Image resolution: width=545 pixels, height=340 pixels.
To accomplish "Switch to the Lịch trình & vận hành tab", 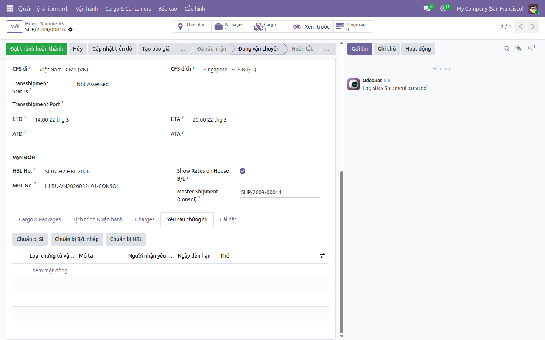I will tap(98, 219).
